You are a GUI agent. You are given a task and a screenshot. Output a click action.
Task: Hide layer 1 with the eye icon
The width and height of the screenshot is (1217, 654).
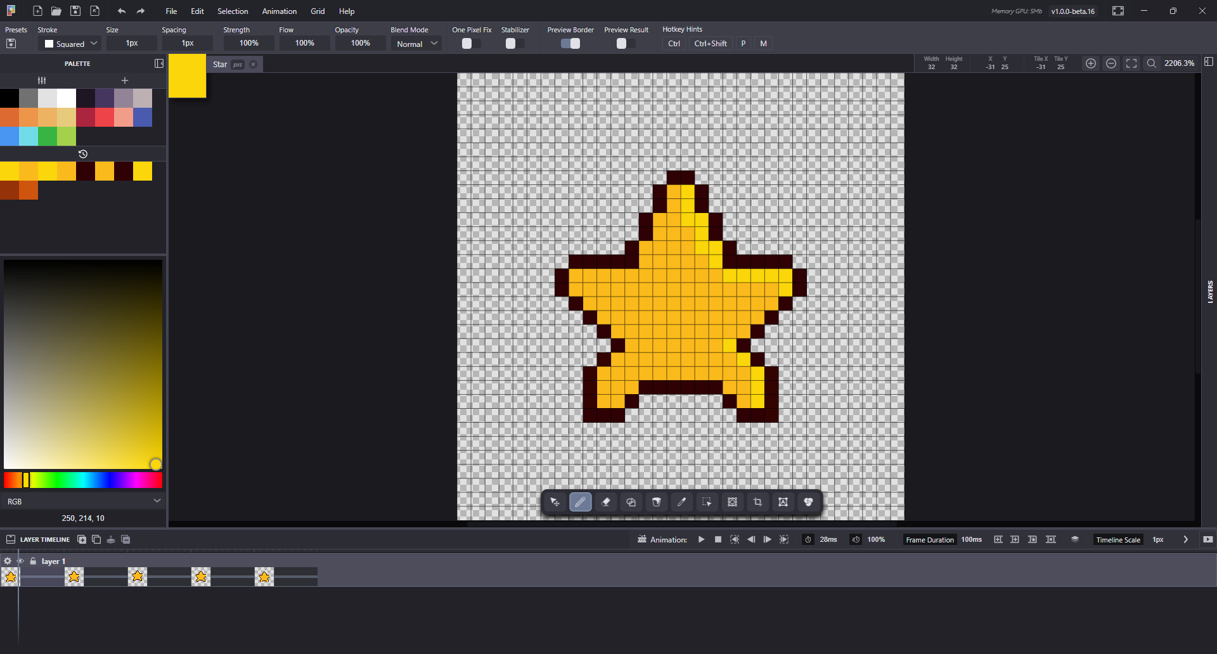tap(20, 561)
